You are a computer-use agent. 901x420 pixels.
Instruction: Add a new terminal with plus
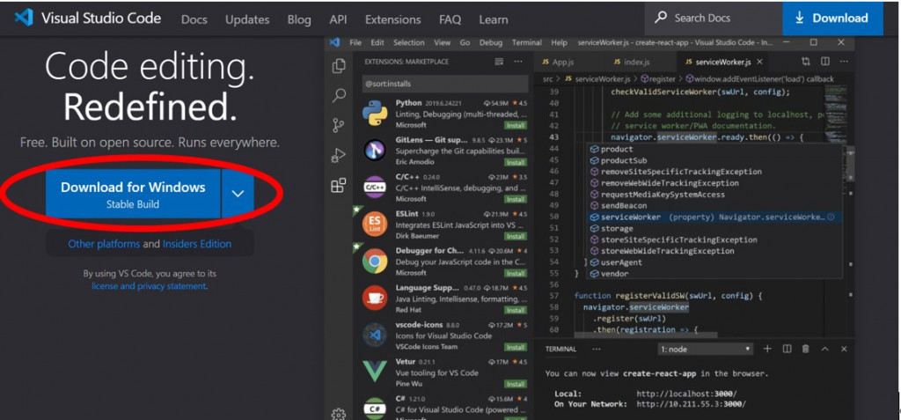(x=767, y=349)
